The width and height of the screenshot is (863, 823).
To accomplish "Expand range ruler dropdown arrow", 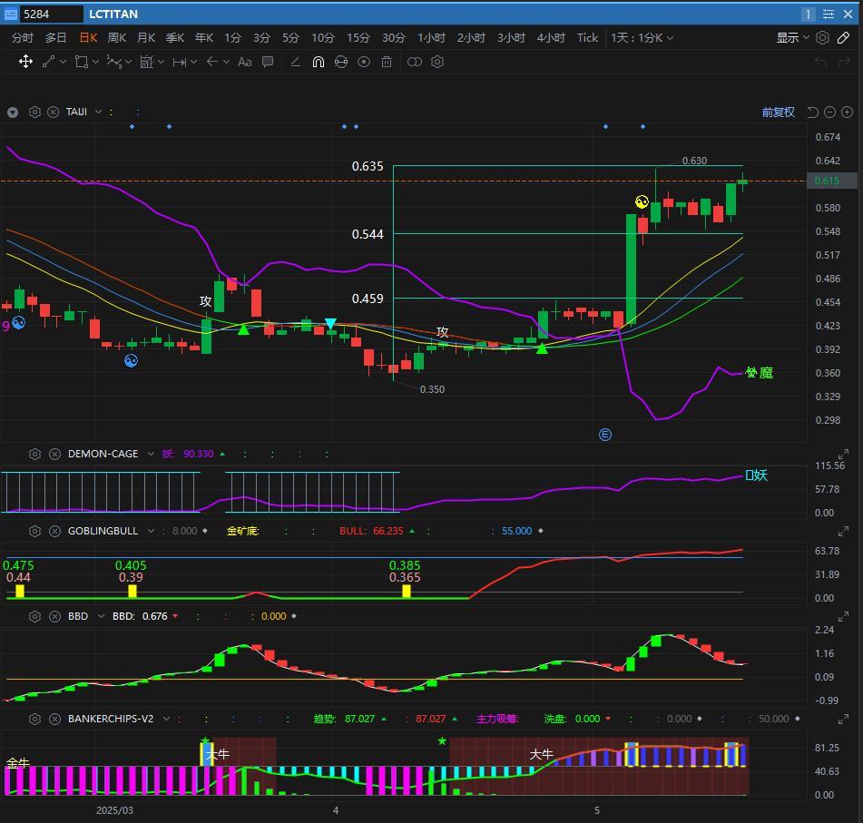I will point(193,62).
